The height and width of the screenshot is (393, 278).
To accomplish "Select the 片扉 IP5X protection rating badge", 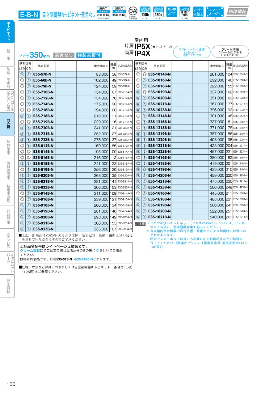I will tap(103, 12).
